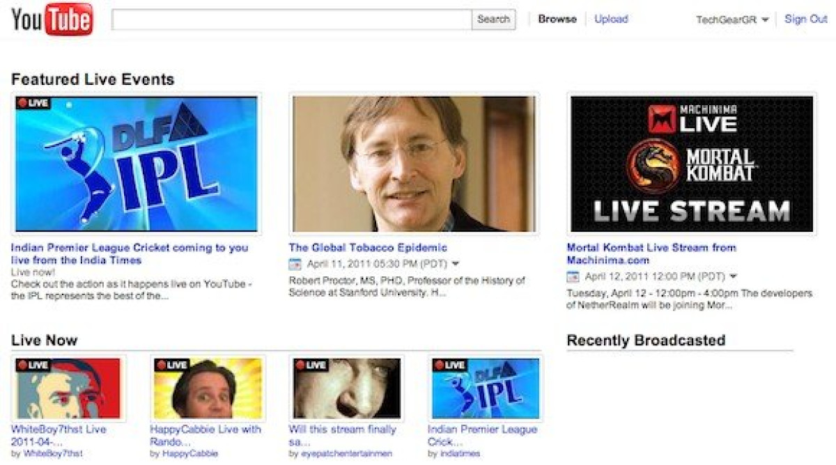Open the Browse menu item

(557, 19)
